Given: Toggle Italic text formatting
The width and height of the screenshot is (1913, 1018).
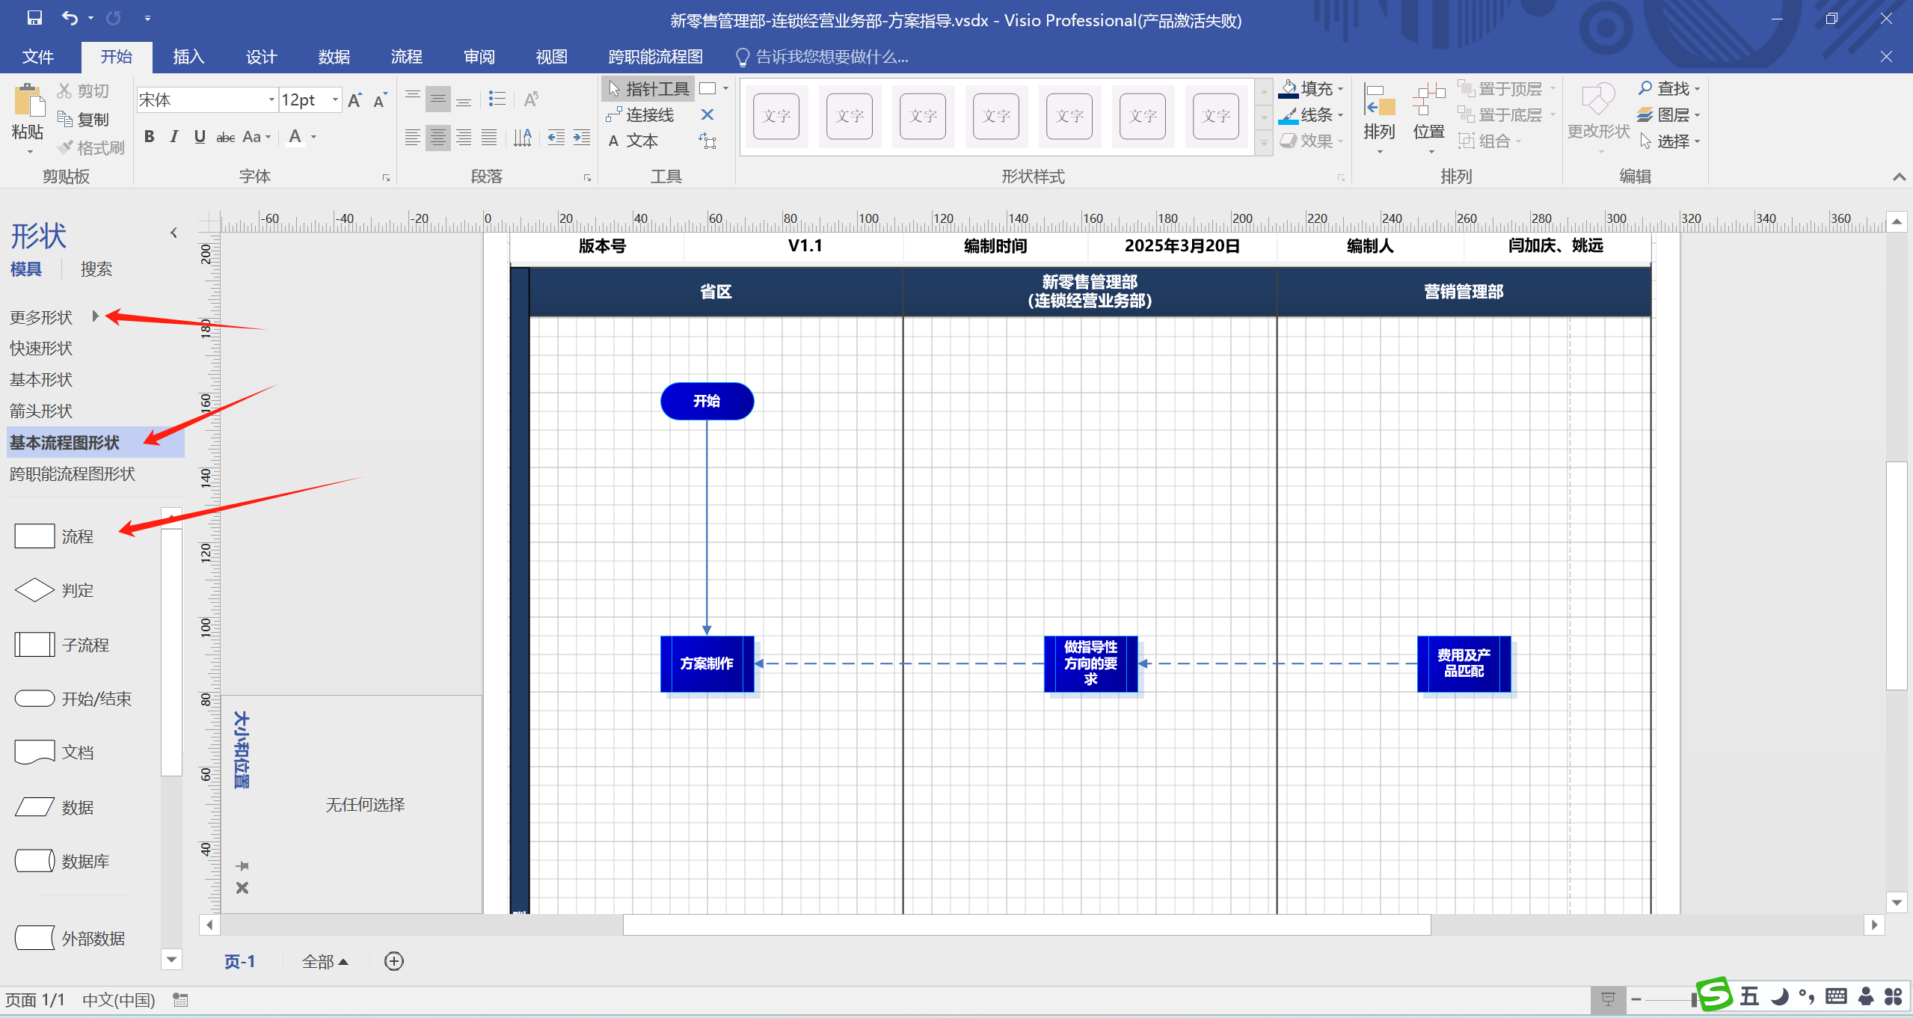Looking at the screenshot, I should pyautogui.click(x=174, y=137).
